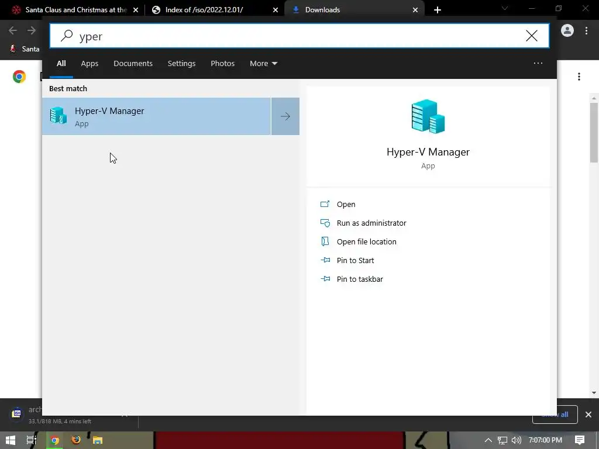This screenshot has height=449, width=599.
Task: Open Downloads page more actions menu
Action: [x=579, y=77]
